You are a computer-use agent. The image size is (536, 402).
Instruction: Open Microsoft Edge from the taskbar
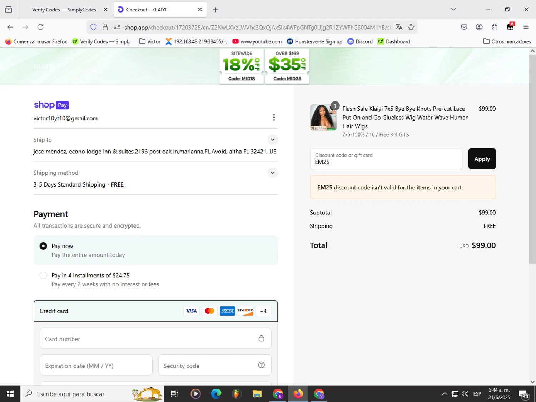tap(216, 394)
